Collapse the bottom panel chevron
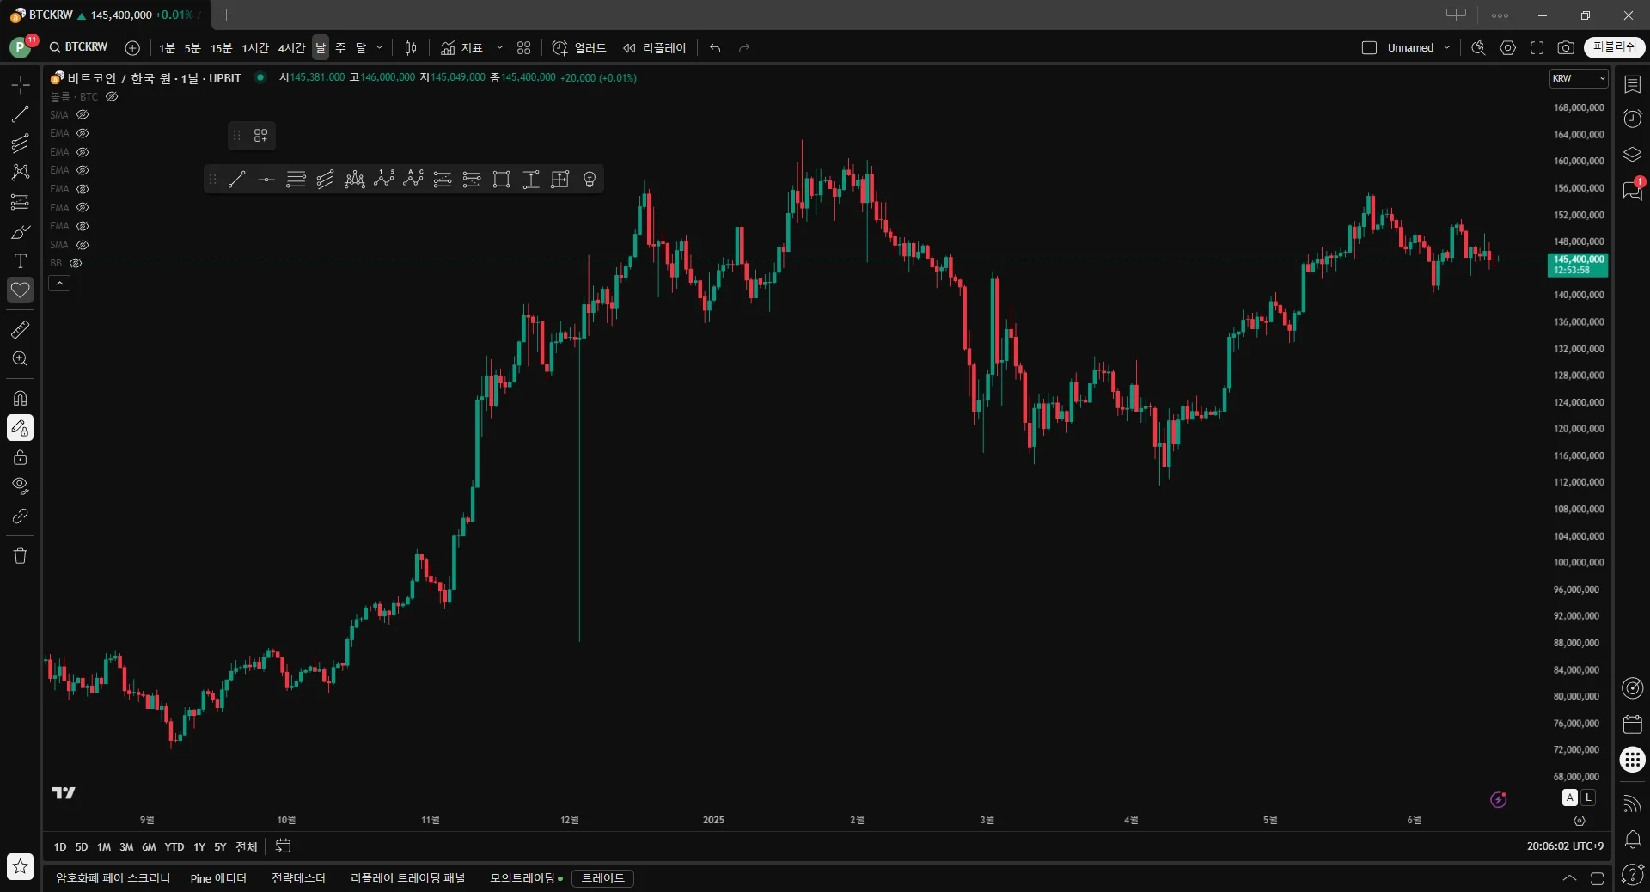1650x892 pixels. point(1569,878)
